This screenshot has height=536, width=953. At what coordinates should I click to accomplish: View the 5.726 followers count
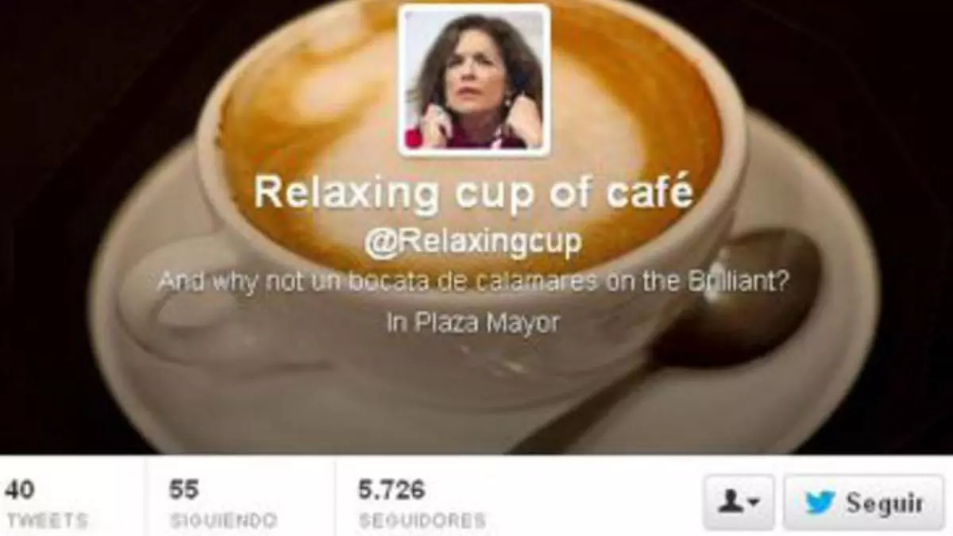click(x=392, y=490)
